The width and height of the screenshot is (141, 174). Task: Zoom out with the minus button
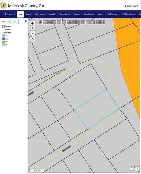pos(32,33)
